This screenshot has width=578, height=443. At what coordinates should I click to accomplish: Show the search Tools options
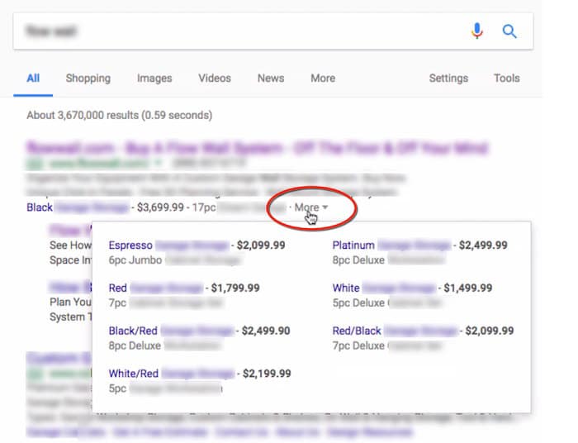507,79
